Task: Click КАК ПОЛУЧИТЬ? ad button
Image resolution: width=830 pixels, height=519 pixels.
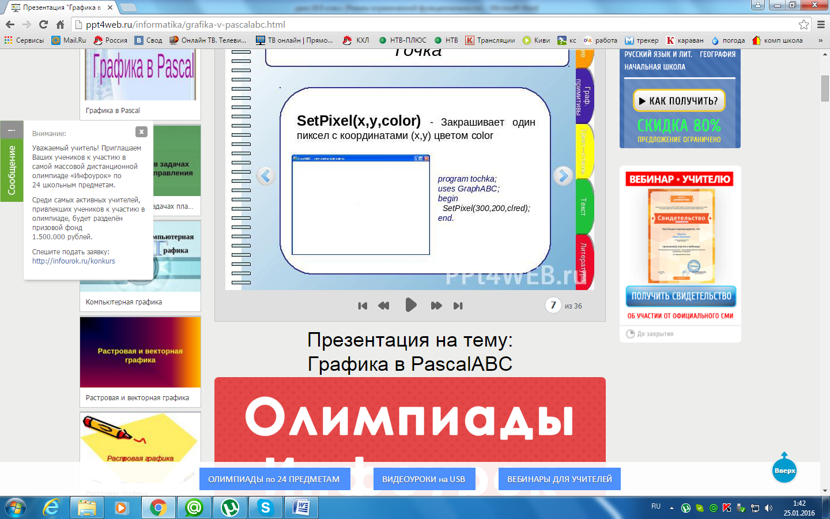Action: [679, 101]
